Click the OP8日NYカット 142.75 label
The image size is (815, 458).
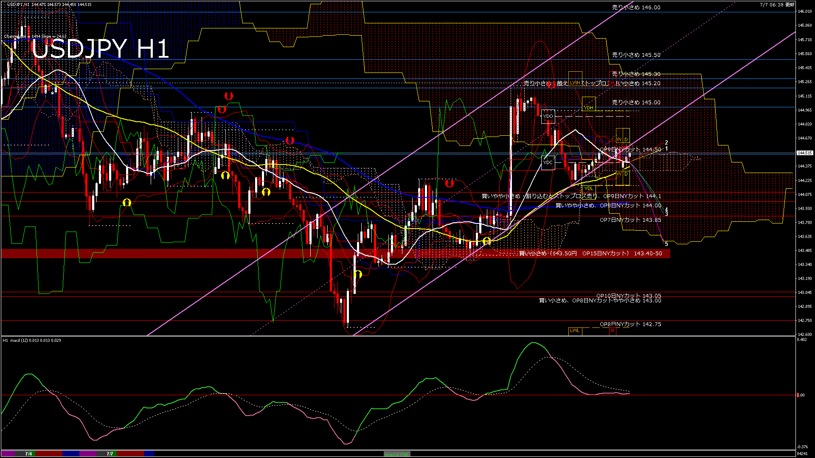click(630, 324)
